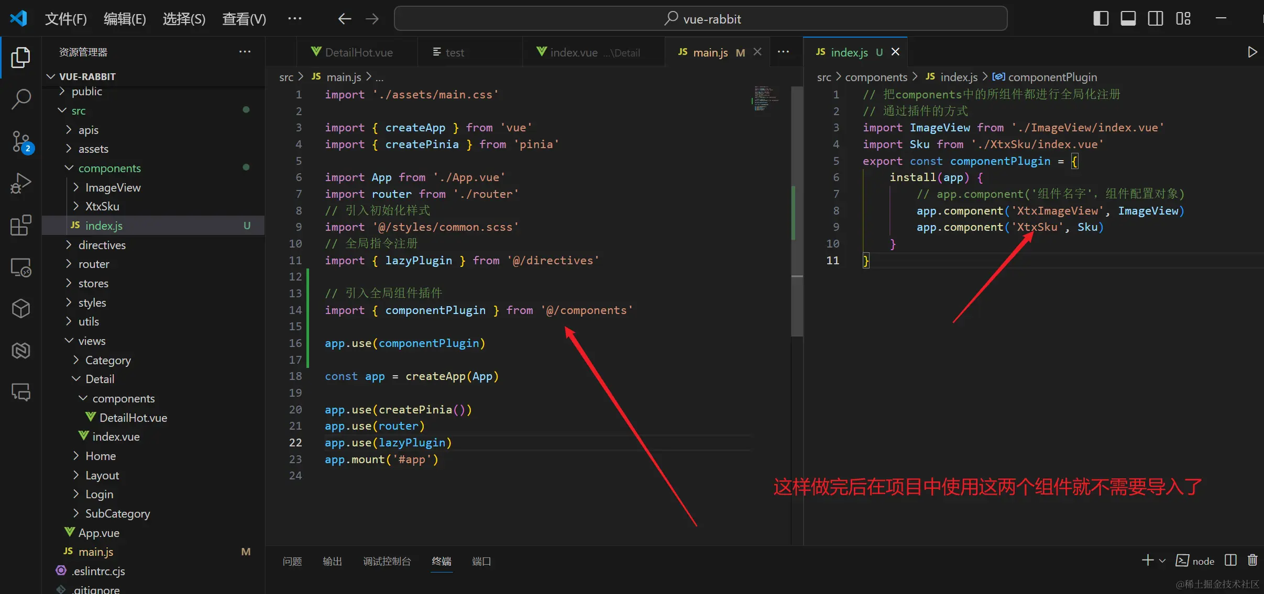1264x594 pixels.
Task: Open Source Control view with badge
Action: (x=21, y=141)
